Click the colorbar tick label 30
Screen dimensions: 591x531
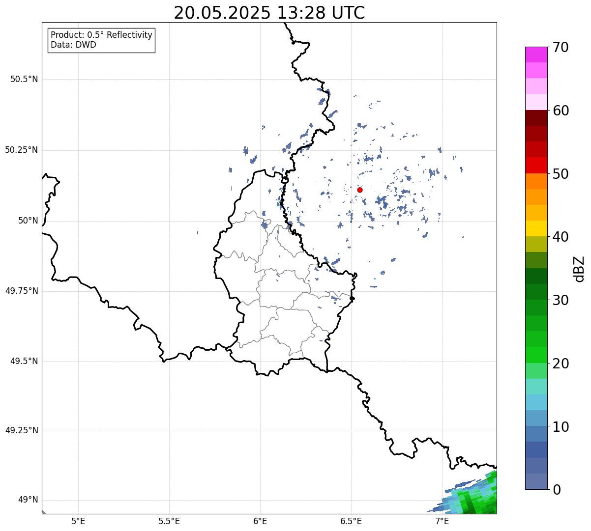coord(561,300)
